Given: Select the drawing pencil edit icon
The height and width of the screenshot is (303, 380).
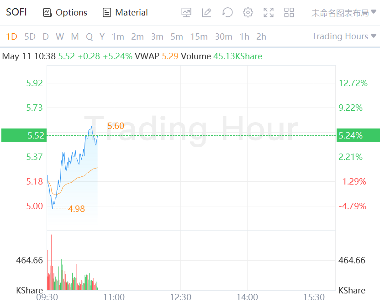Looking at the screenshot, I should tap(206, 13).
